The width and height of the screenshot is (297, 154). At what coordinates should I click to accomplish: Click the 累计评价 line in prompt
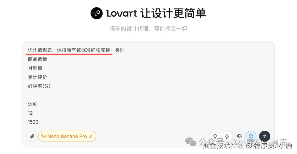point(37,77)
